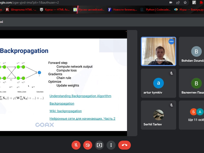Screen dimensions: 204x153
Task: Hang up with the red leave call button
Action: tap(125, 145)
